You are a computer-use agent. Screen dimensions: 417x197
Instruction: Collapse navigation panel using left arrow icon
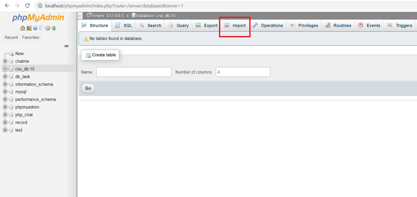[x=80, y=16]
